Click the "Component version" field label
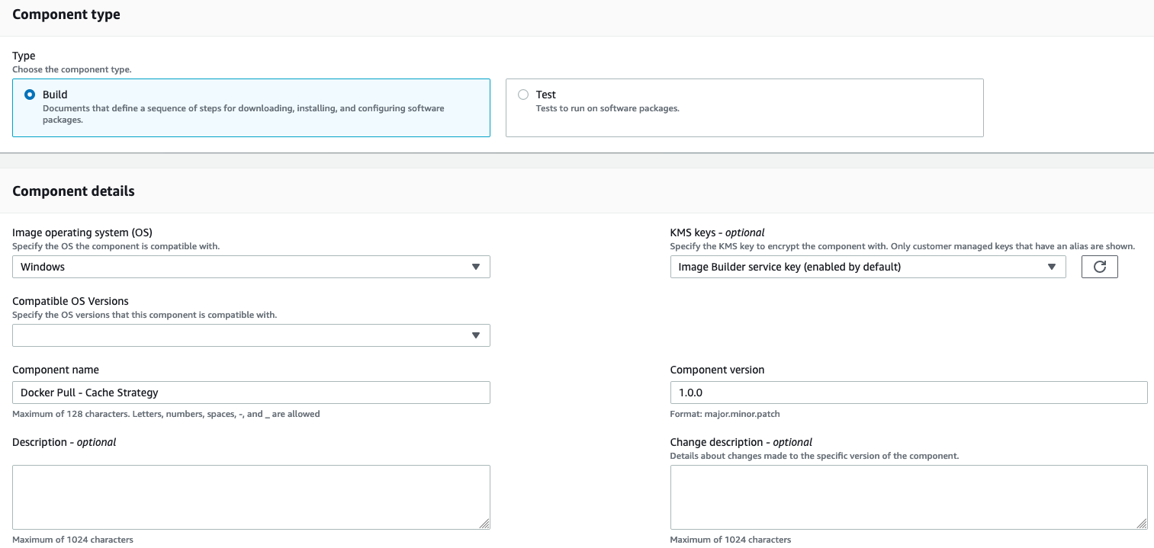The width and height of the screenshot is (1154, 548). click(717, 370)
